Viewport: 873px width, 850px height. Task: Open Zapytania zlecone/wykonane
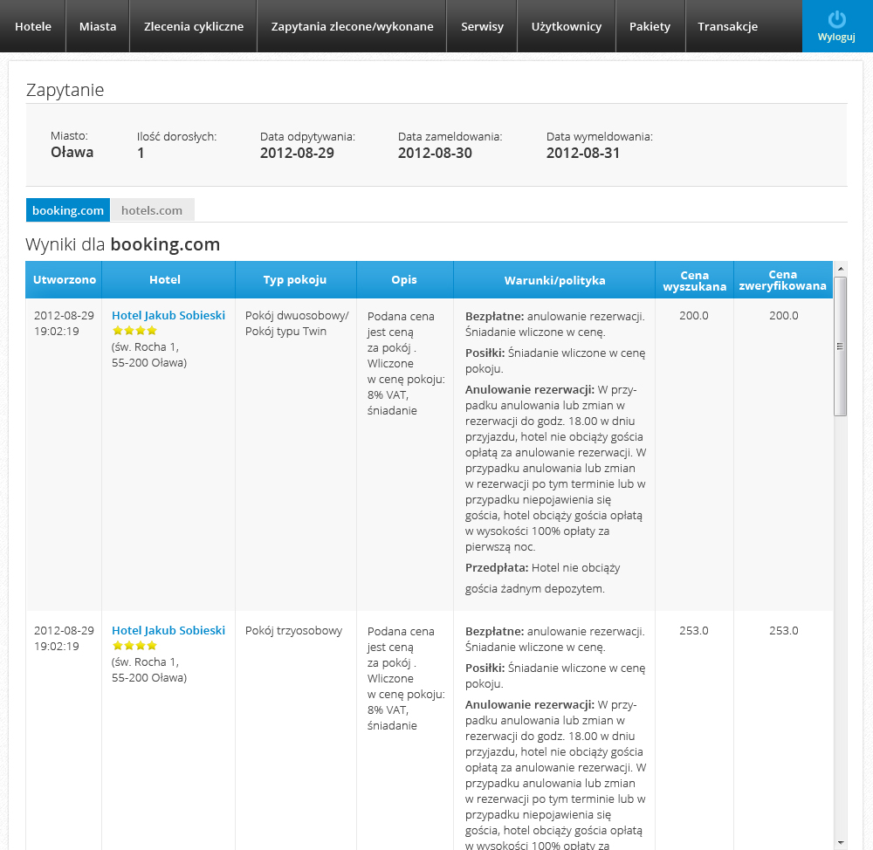coord(352,26)
